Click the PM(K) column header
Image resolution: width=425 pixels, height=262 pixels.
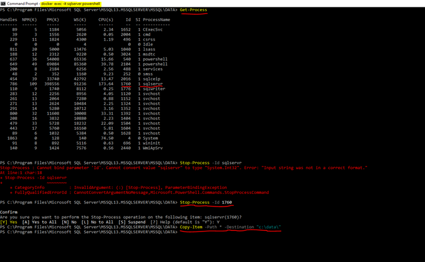click(x=52, y=19)
